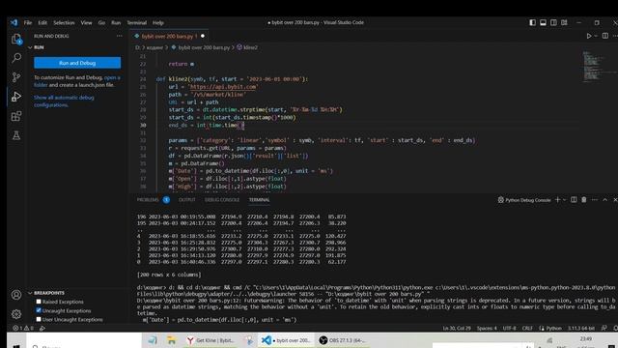Toggle panel layout icon in title bar
618x348 pixels.
coord(543,22)
